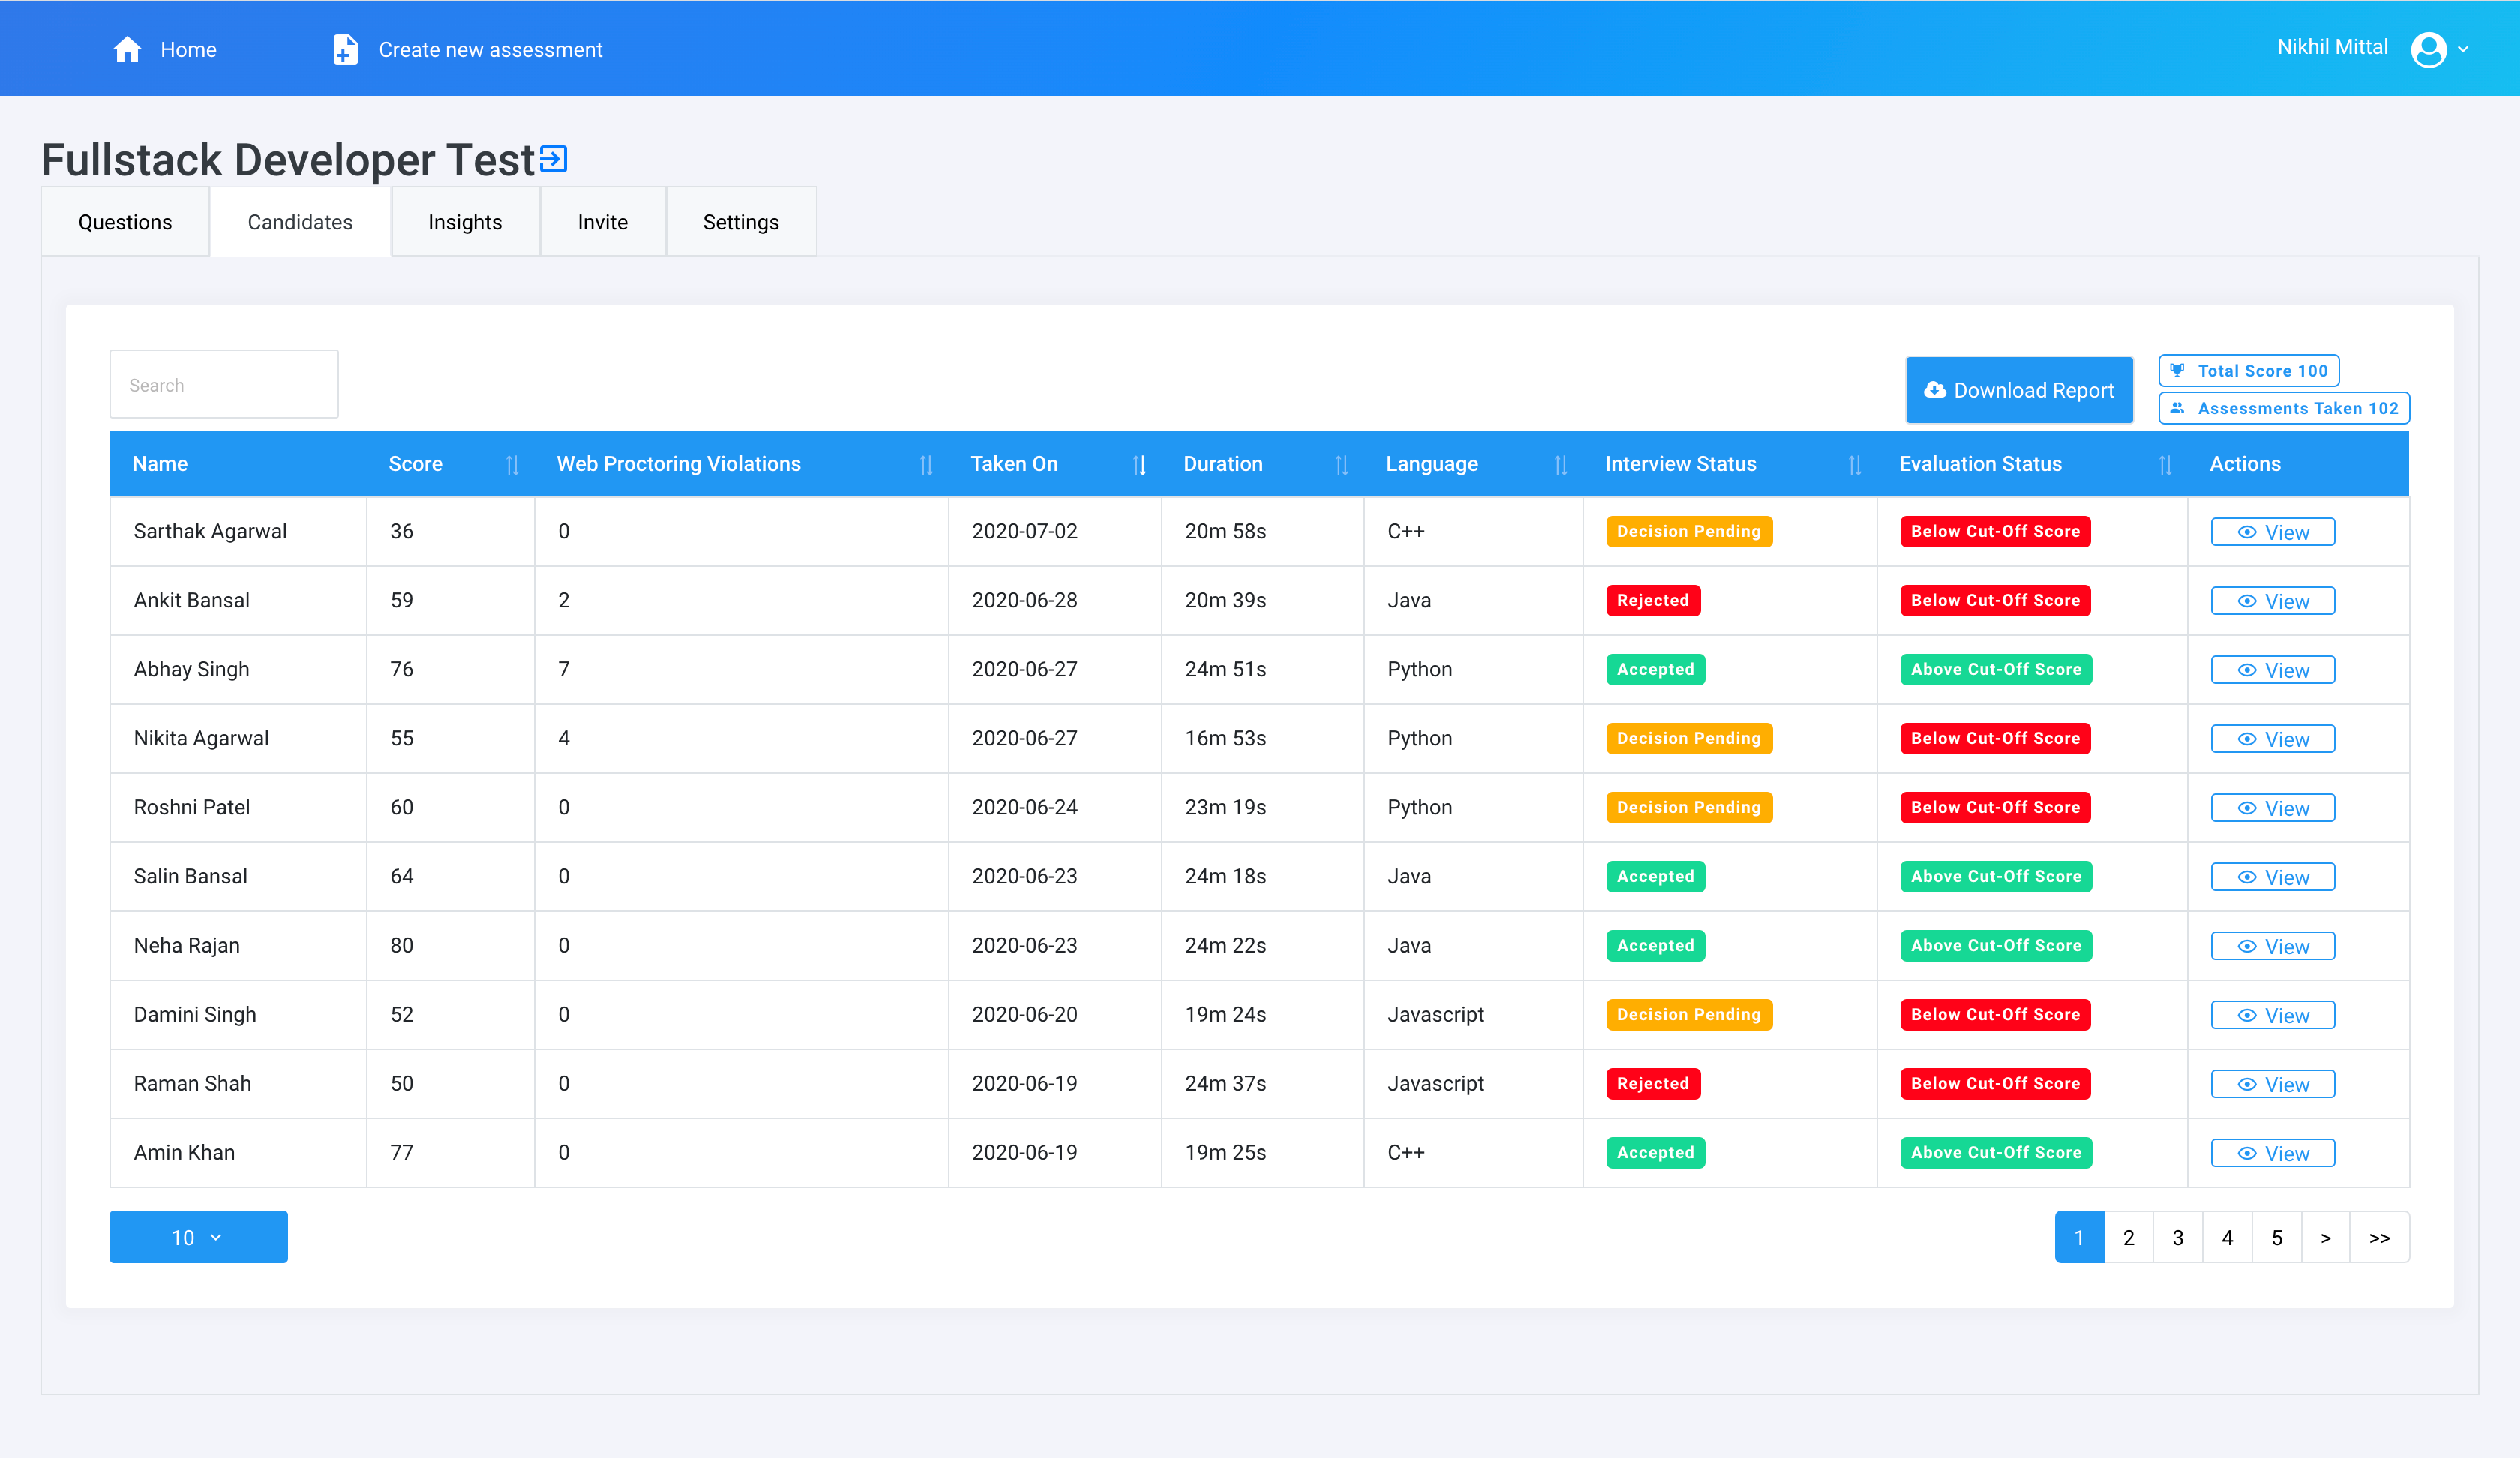Click Download Report button
Image resolution: width=2520 pixels, height=1458 pixels.
click(x=2018, y=388)
